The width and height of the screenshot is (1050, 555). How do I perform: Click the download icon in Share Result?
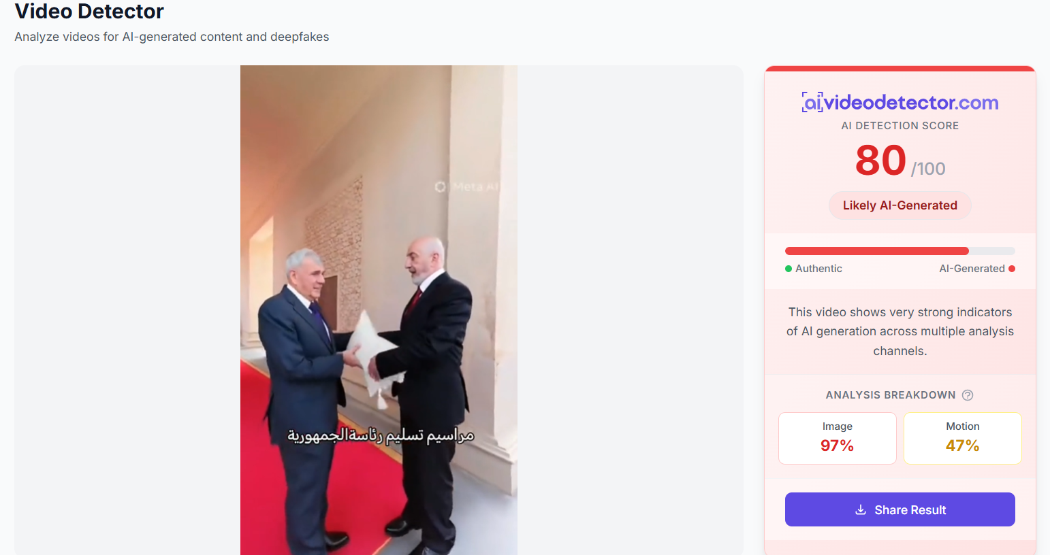(861, 509)
